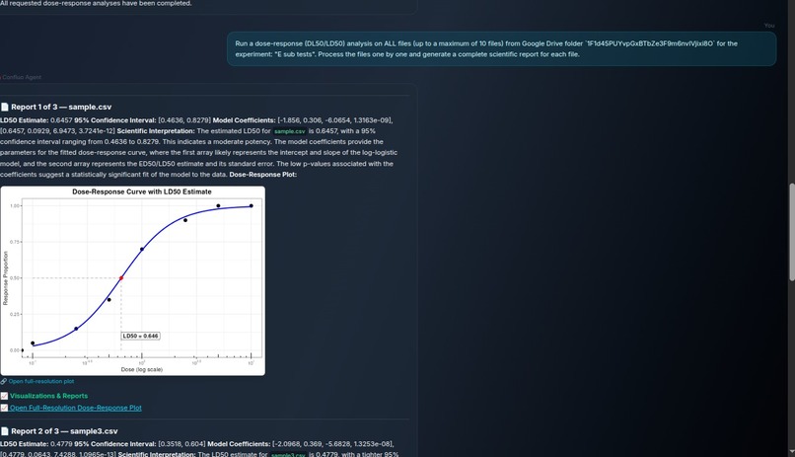Click the LD50 Estimate: 0.6457 value text
This screenshot has height=457, width=795.
(x=36, y=120)
